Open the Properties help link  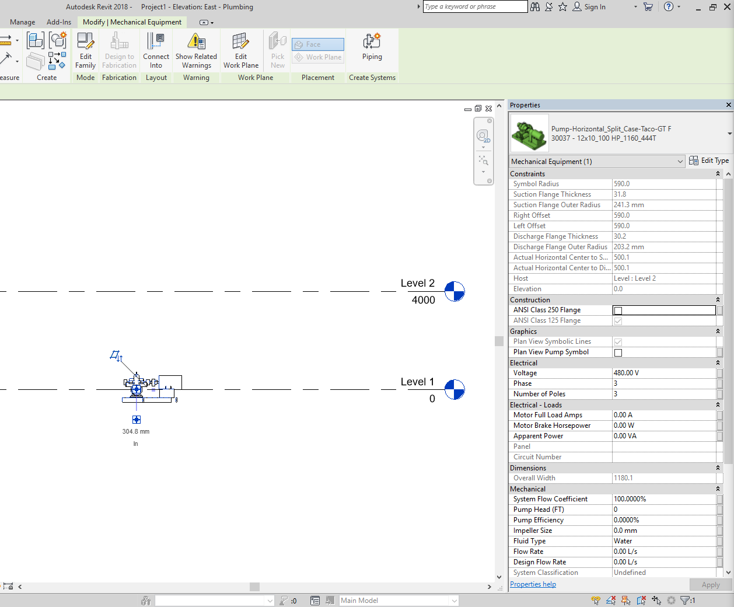533,584
